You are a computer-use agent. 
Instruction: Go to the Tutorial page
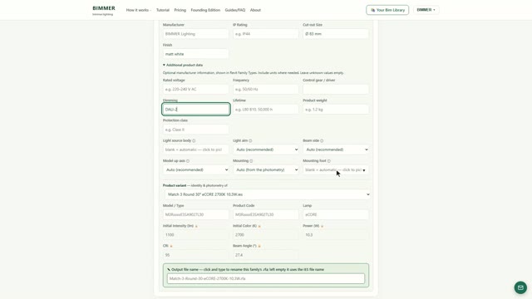pyautogui.click(x=163, y=10)
